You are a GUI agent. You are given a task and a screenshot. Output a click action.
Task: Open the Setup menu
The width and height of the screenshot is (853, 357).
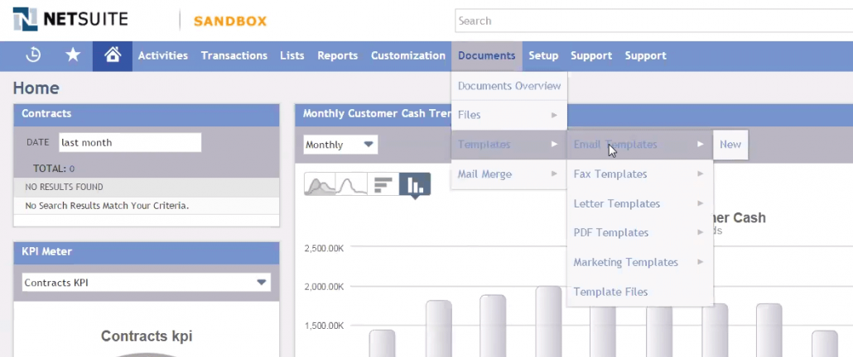pyautogui.click(x=543, y=55)
